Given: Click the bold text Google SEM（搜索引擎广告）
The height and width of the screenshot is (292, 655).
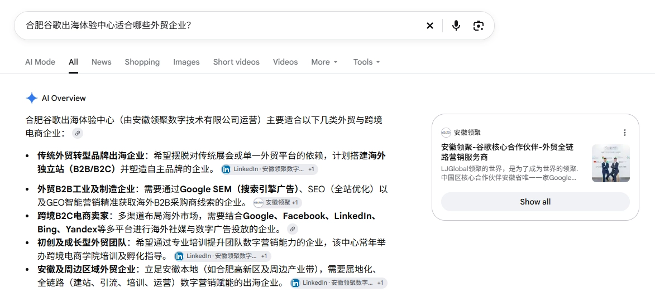Looking at the screenshot, I should [240, 189].
